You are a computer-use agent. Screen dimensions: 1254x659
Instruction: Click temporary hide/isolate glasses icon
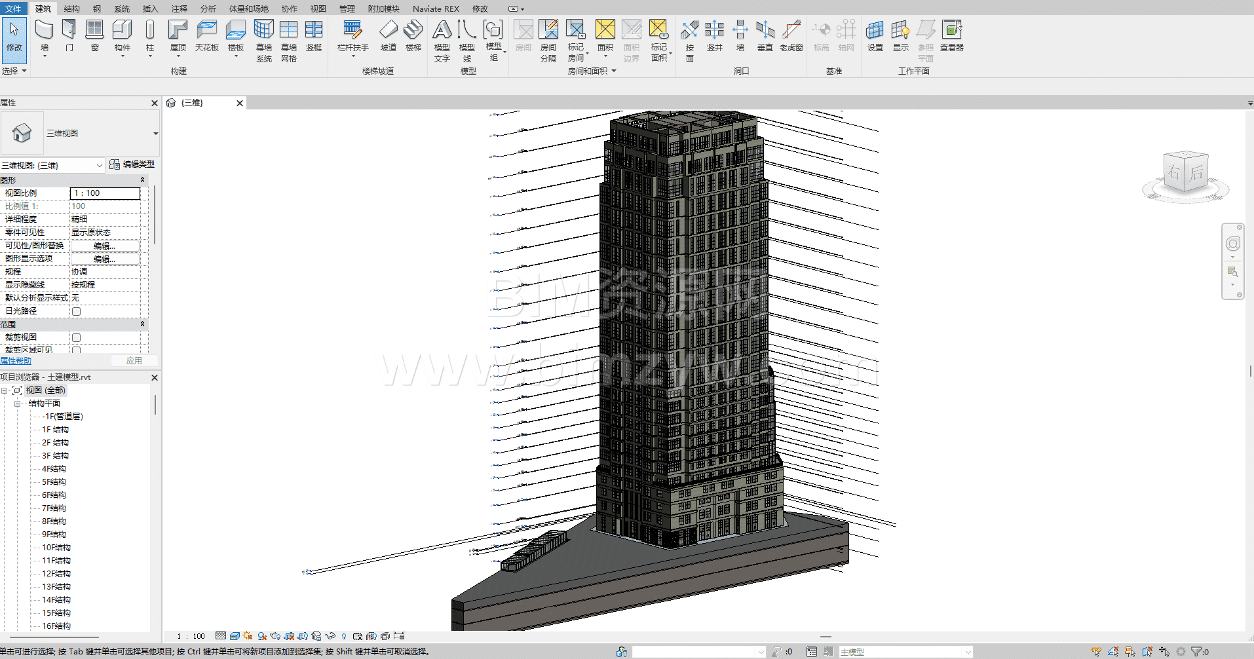point(330,636)
